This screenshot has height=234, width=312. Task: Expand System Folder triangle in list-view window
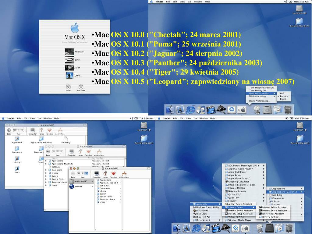click(x=46, y=179)
